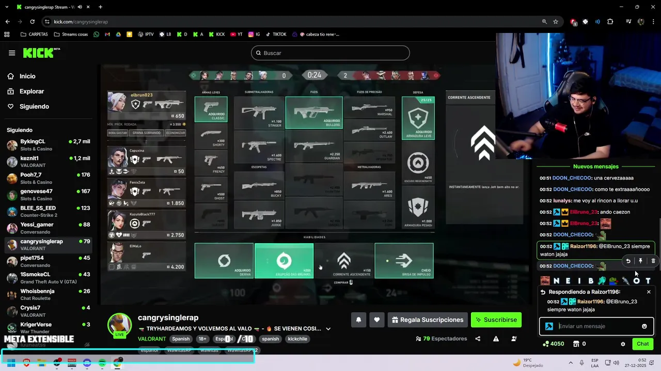Select Bulldog rifle in stream shop
Screen dimensions: 661x371
[314, 113]
